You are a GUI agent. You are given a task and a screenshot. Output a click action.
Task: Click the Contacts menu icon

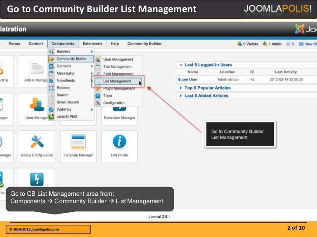pyautogui.click(x=51, y=66)
